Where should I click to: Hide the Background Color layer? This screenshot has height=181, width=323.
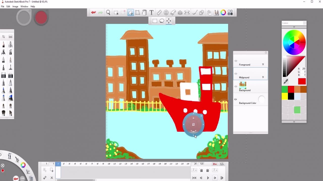click(x=235, y=99)
